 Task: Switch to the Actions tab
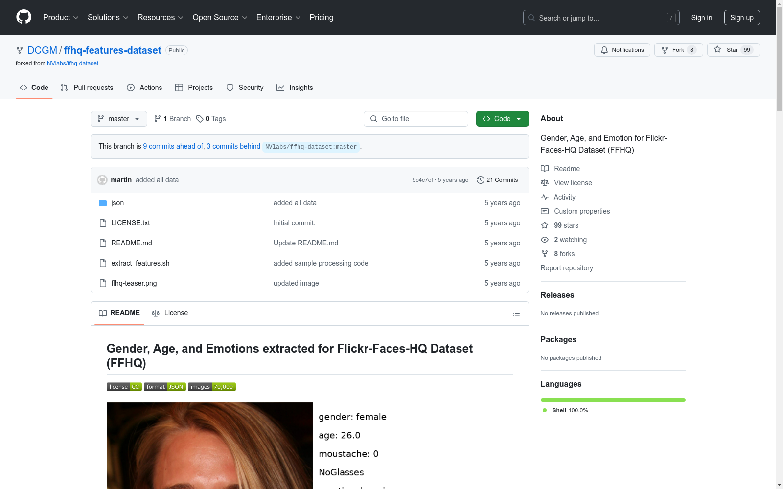(x=144, y=88)
